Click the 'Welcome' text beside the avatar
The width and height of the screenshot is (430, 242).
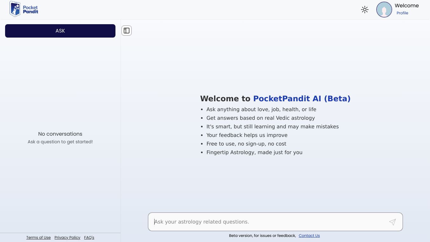click(407, 6)
